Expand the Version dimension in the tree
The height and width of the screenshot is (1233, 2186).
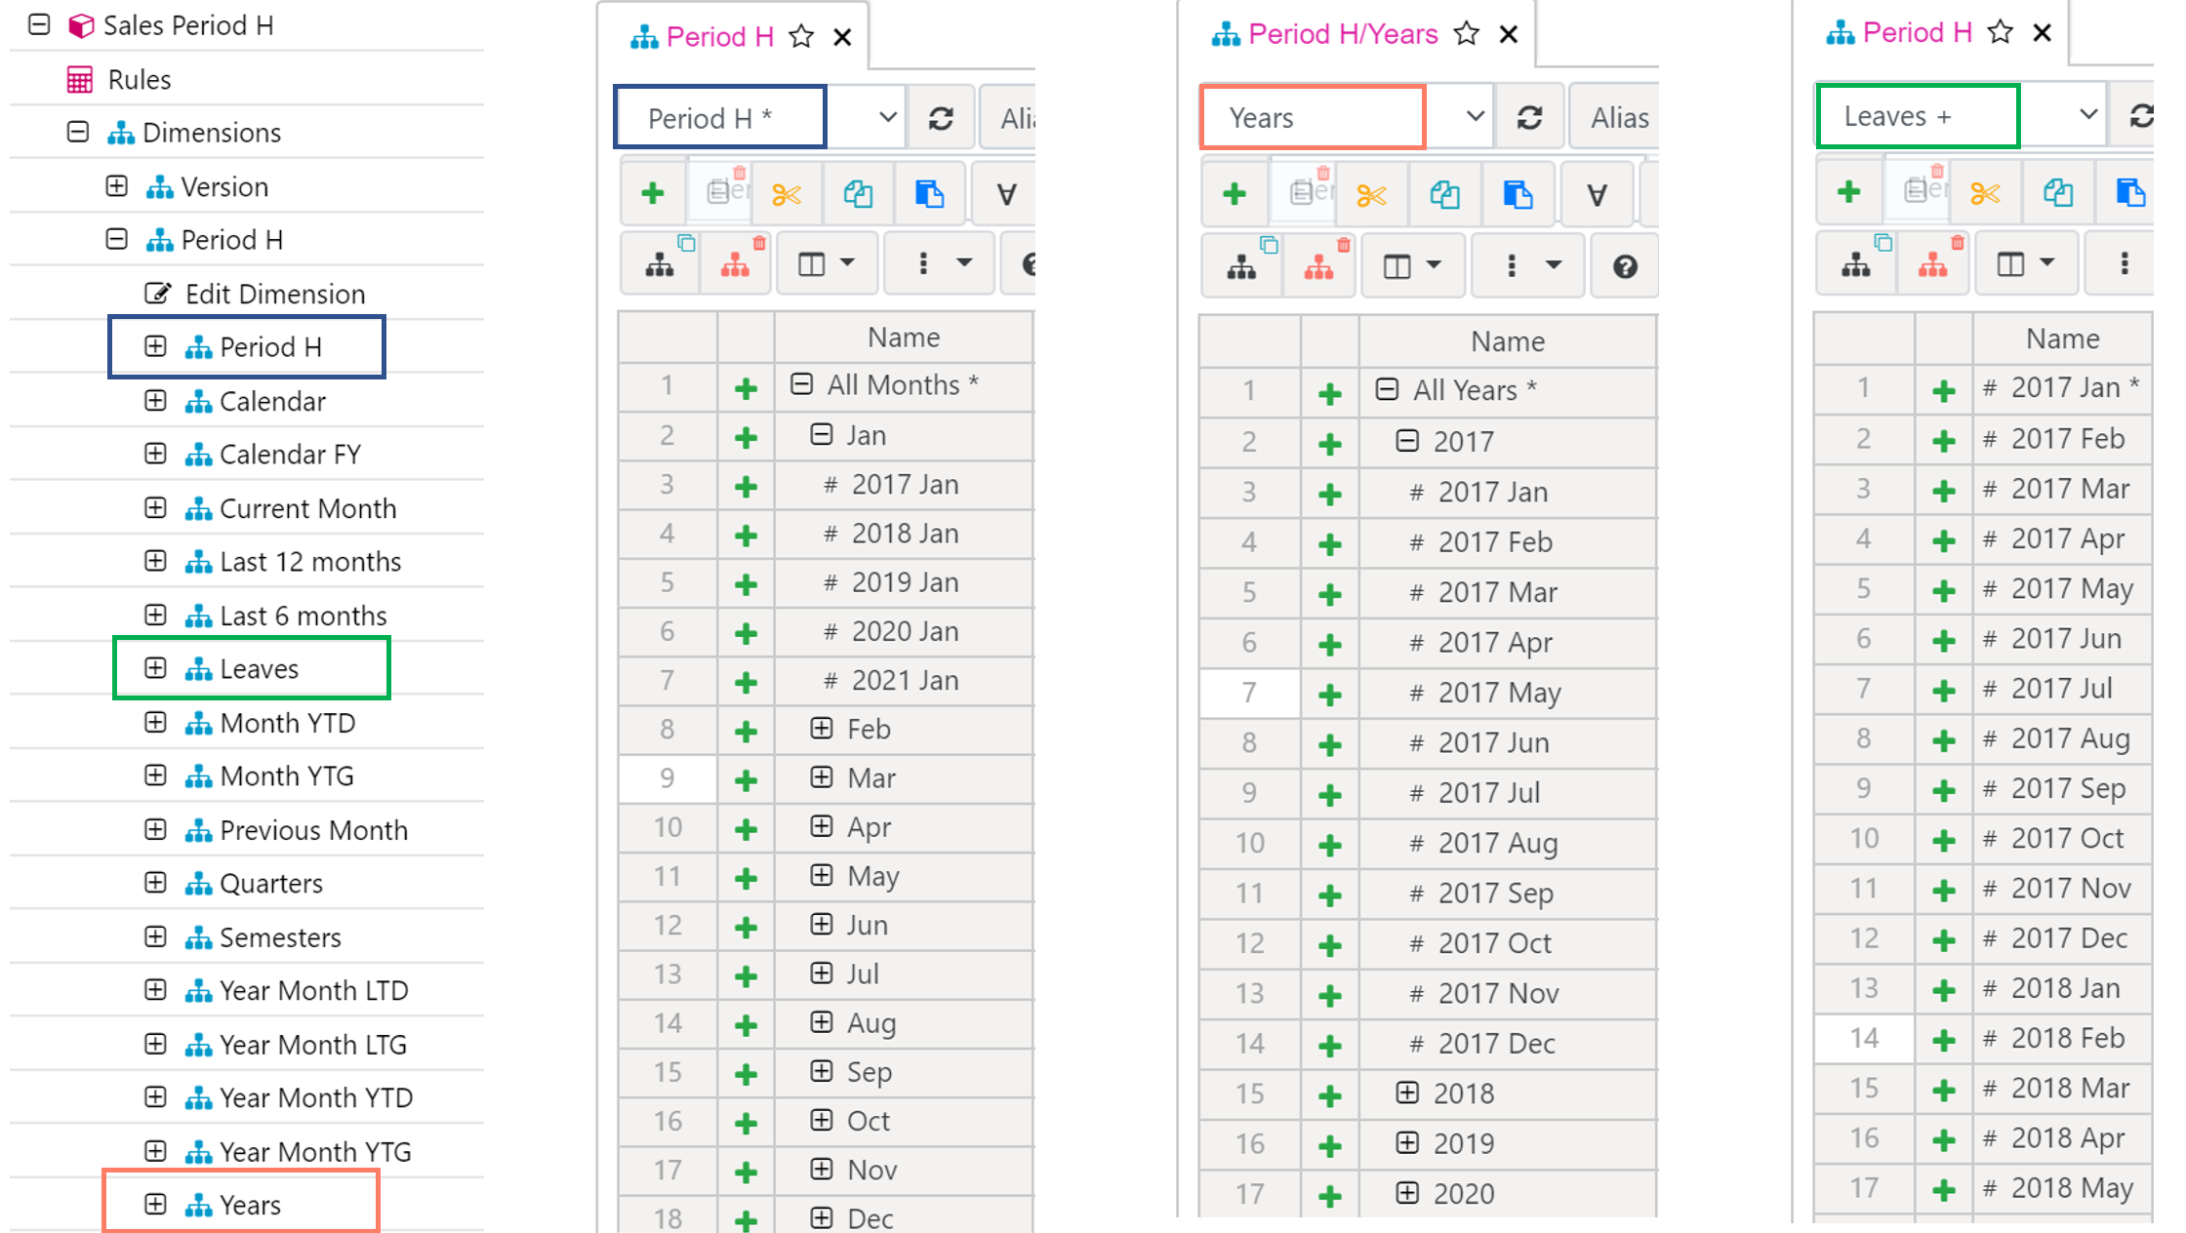[116, 186]
